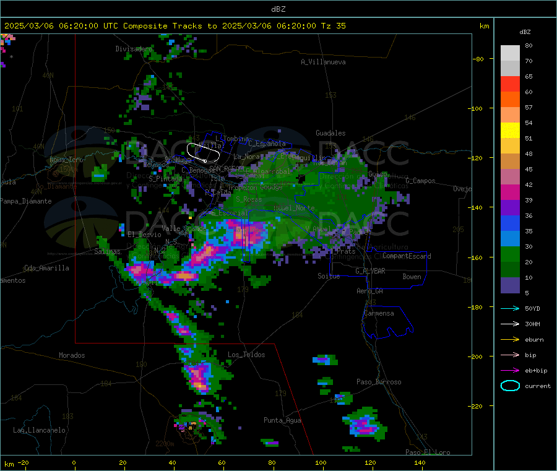The height and width of the screenshot is (471, 557).
Task: Click the Cda_Amarilla map label
Action: click(x=46, y=268)
